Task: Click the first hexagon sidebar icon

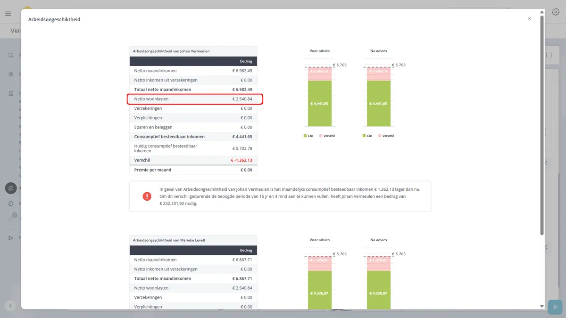Action: [11, 55]
